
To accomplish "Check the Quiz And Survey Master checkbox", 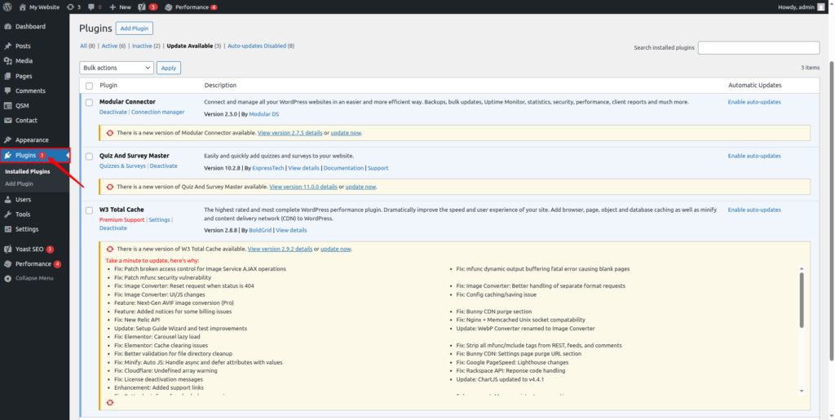I will coord(90,156).
